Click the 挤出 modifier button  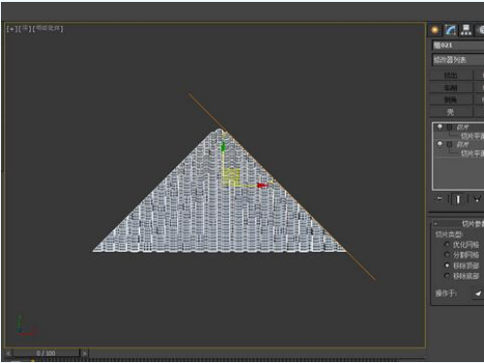click(x=451, y=76)
